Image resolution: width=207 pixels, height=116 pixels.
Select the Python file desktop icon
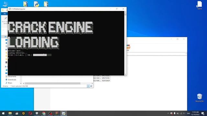(36, 4)
